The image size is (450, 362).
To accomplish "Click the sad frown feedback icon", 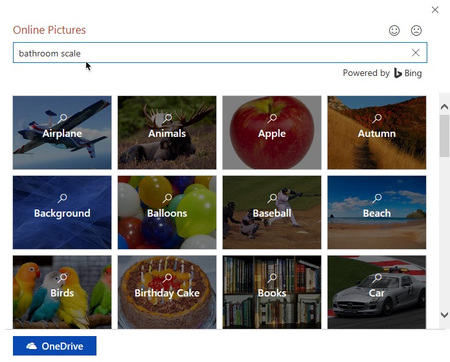I will tap(416, 30).
